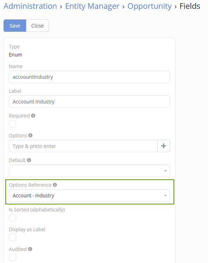Click the plus icon to add an option
This screenshot has width=208, height=263.
tap(164, 146)
